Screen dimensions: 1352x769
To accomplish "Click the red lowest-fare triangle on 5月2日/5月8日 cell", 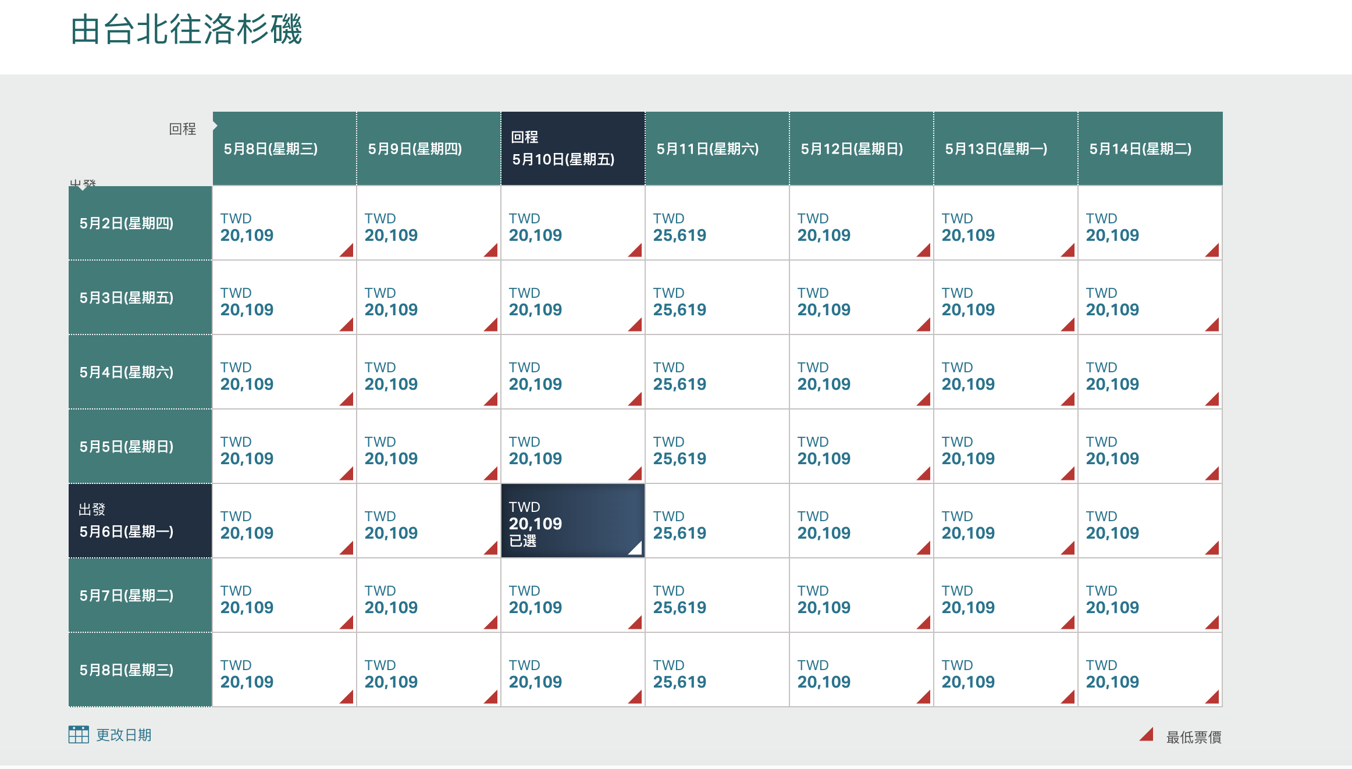I will (x=346, y=251).
